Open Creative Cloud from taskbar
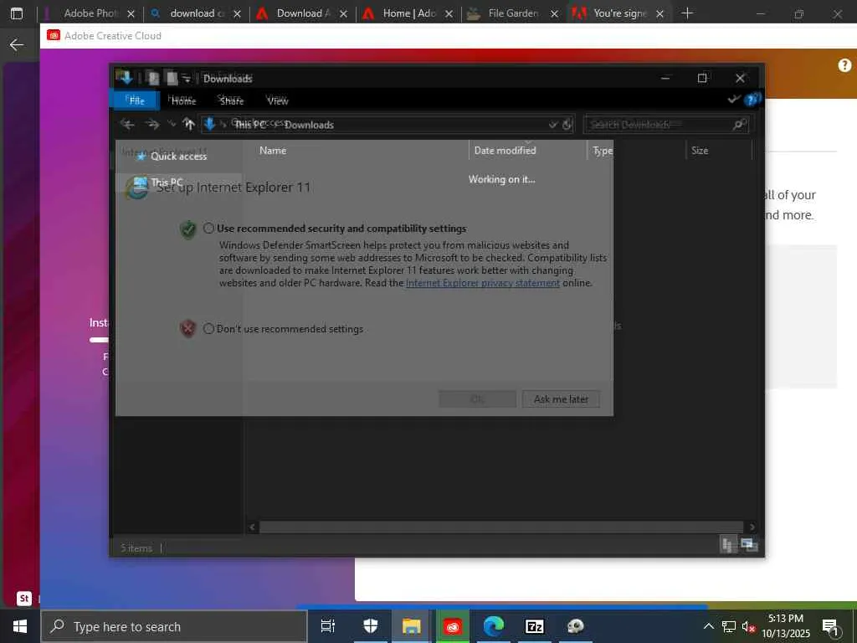This screenshot has height=643, width=857. (453, 626)
